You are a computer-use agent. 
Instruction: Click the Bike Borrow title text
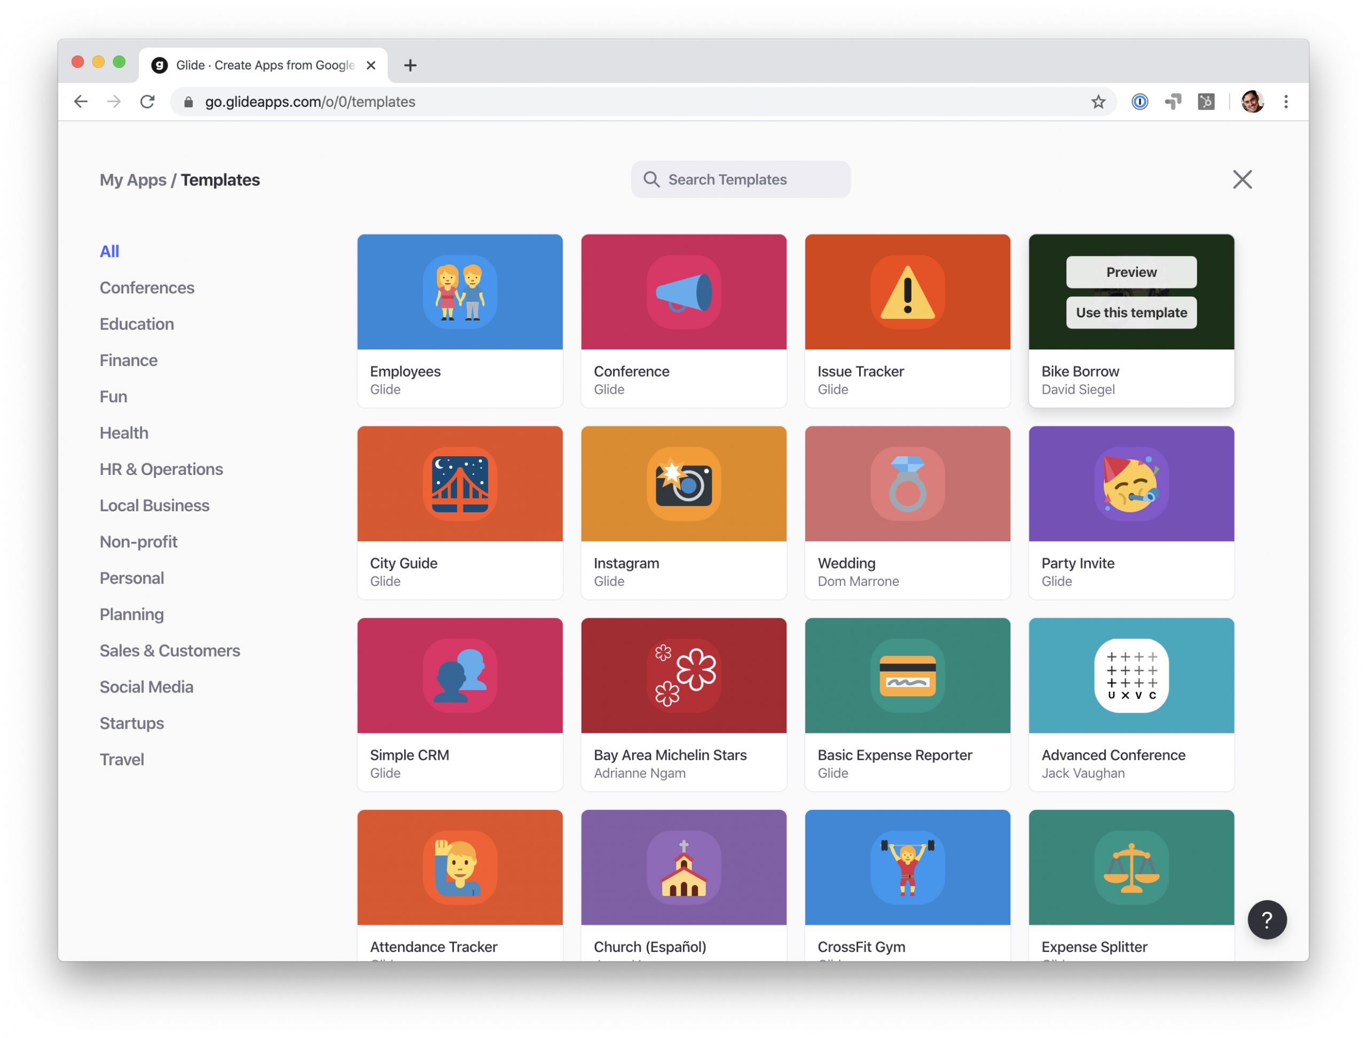[x=1080, y=371]
